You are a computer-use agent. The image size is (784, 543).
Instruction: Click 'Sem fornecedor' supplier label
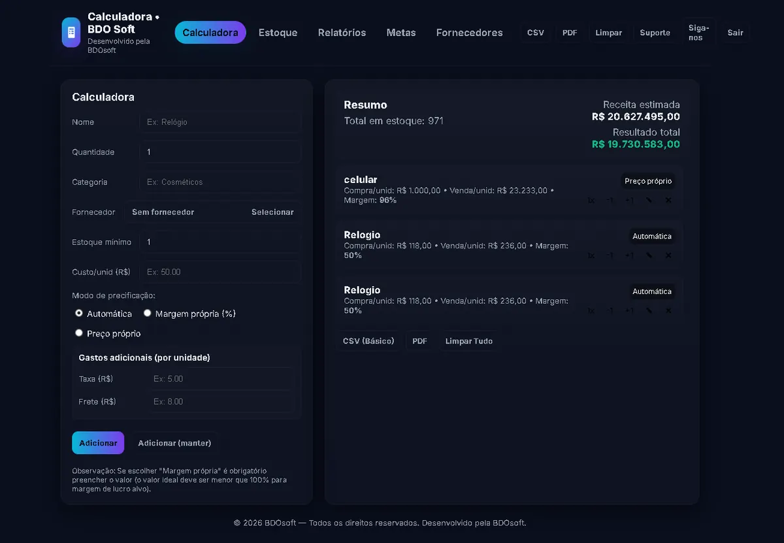coord(163,212)
